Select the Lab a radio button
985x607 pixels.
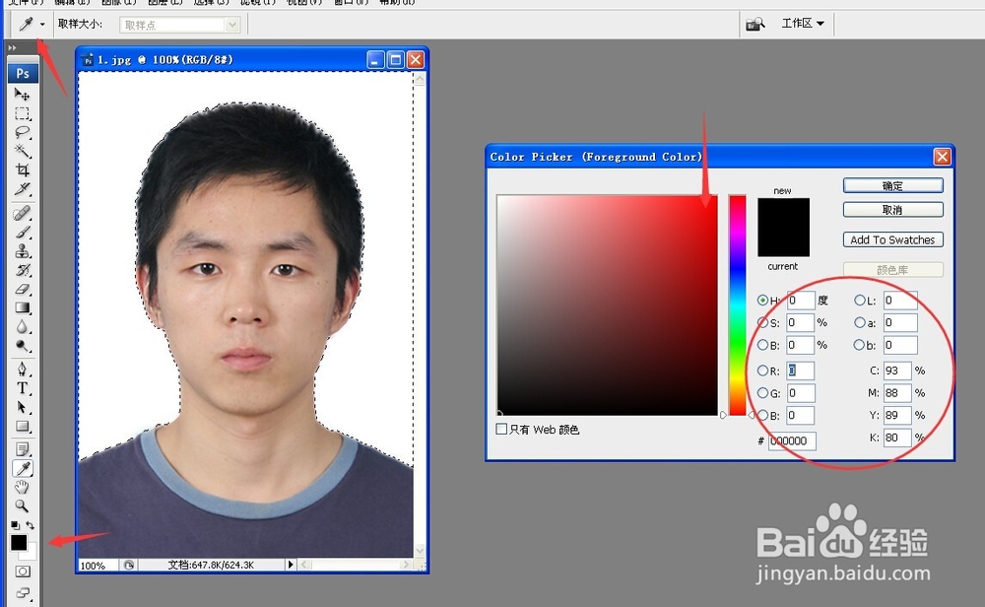click(x=859, y=322)
